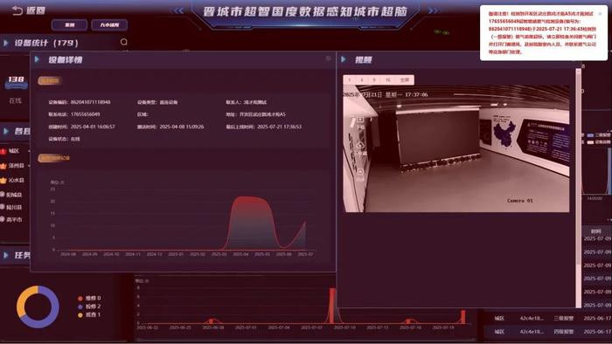Click the video panel vertical scrollbar
The image size is (612, 344).
tap(579, 187)
